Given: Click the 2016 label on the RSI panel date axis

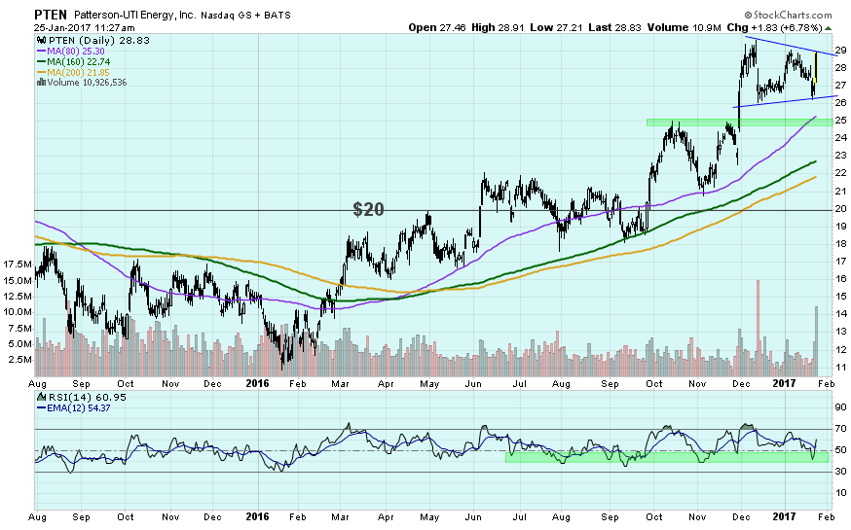Looking at the screenshot, I should pos(257,516).
